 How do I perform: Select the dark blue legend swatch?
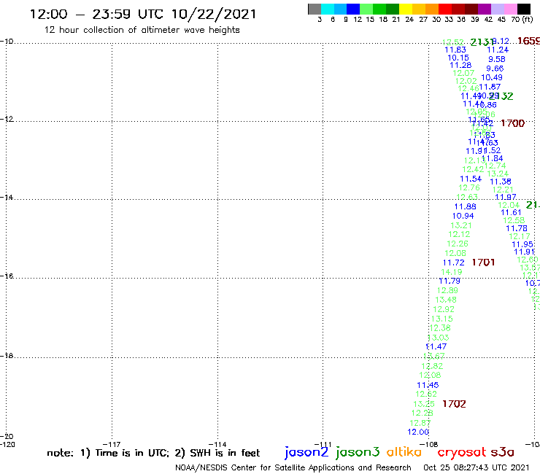353,9
